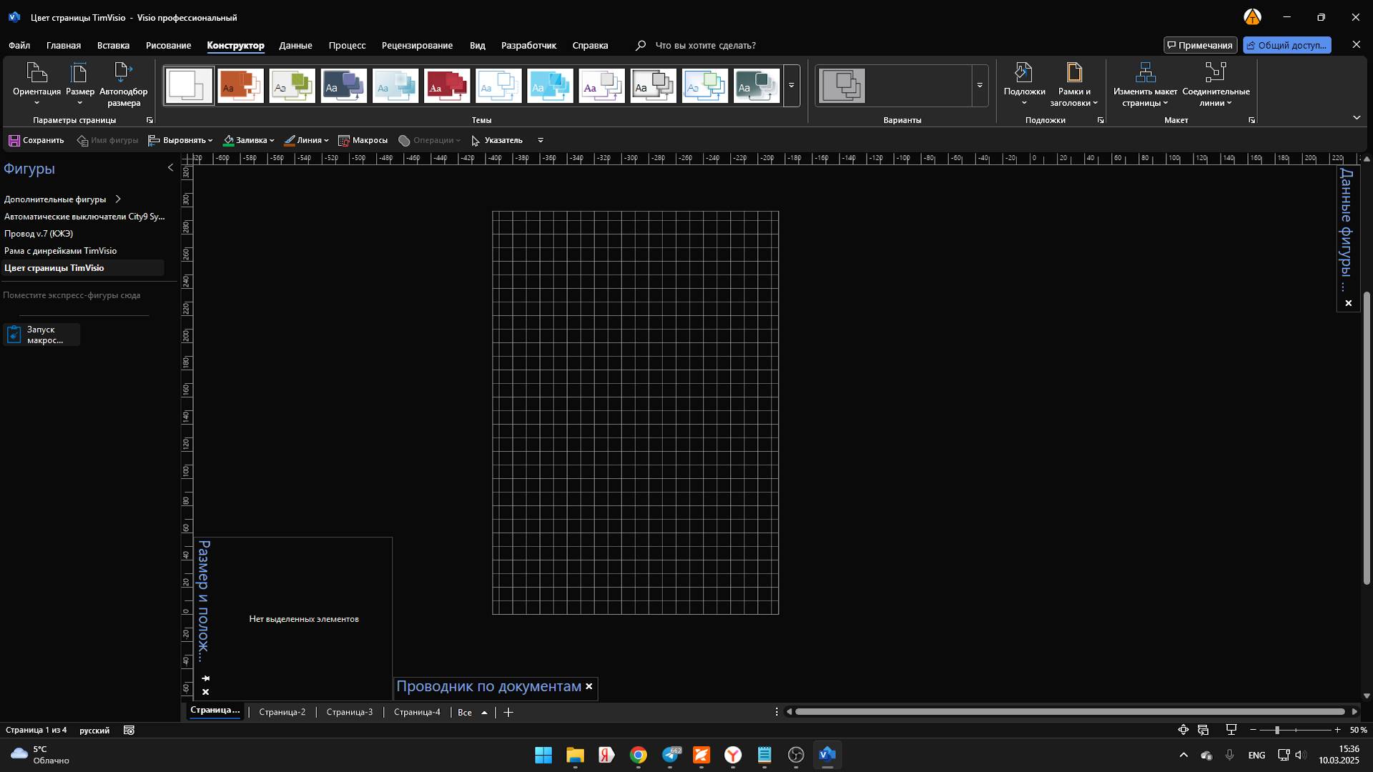The image size is (1373, 772).
Task: Click the zoom slider handle
Action: (x=1276, y=730)
